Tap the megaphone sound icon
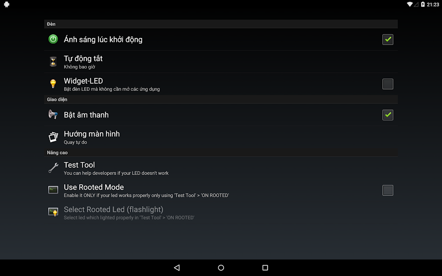Screen dimensions: 442x276 [x=53, y=114]
